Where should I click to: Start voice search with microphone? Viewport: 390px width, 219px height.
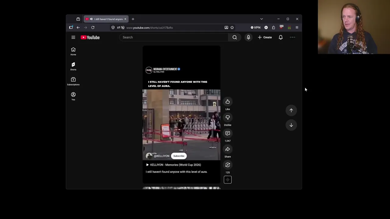click(248, 37)
